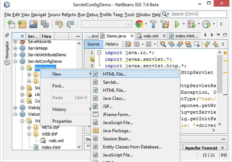The image size is (232, 162).
Task: Switch to the web.xml editor tab
Action: coord(150,36)
